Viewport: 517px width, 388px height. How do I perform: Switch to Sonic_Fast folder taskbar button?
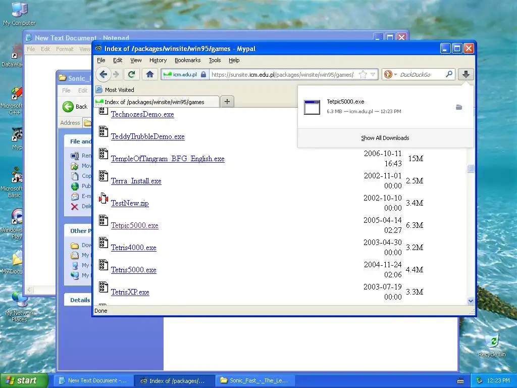pyautogui.click(x=255, y=380)
